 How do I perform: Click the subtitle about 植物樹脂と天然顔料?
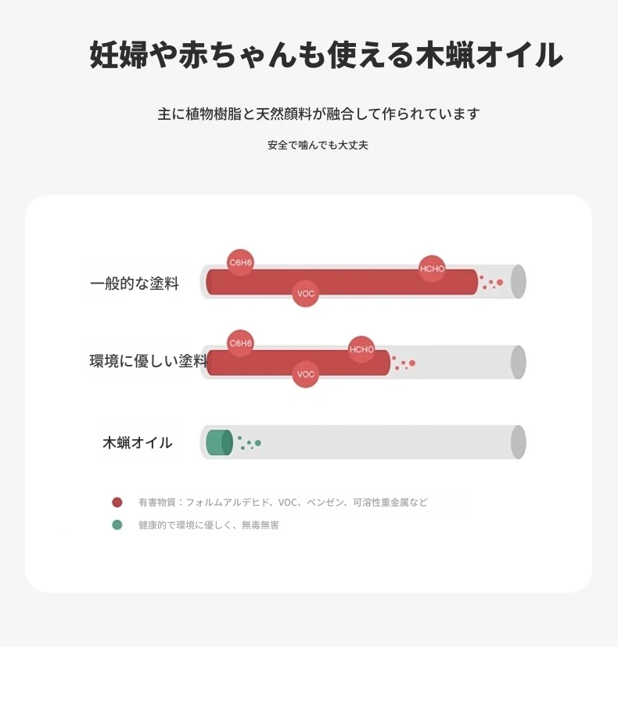click(318, 114)
